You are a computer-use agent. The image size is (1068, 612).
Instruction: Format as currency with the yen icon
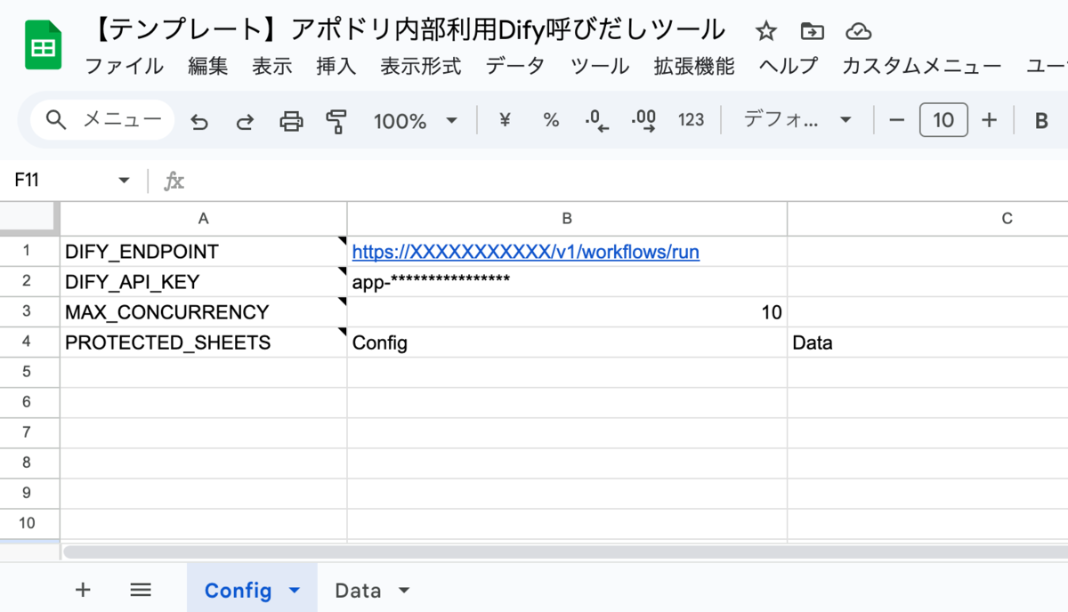pyautogui.click(x=505, y=120)
